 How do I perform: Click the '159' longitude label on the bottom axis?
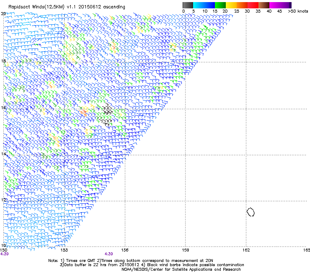[185, 250]
